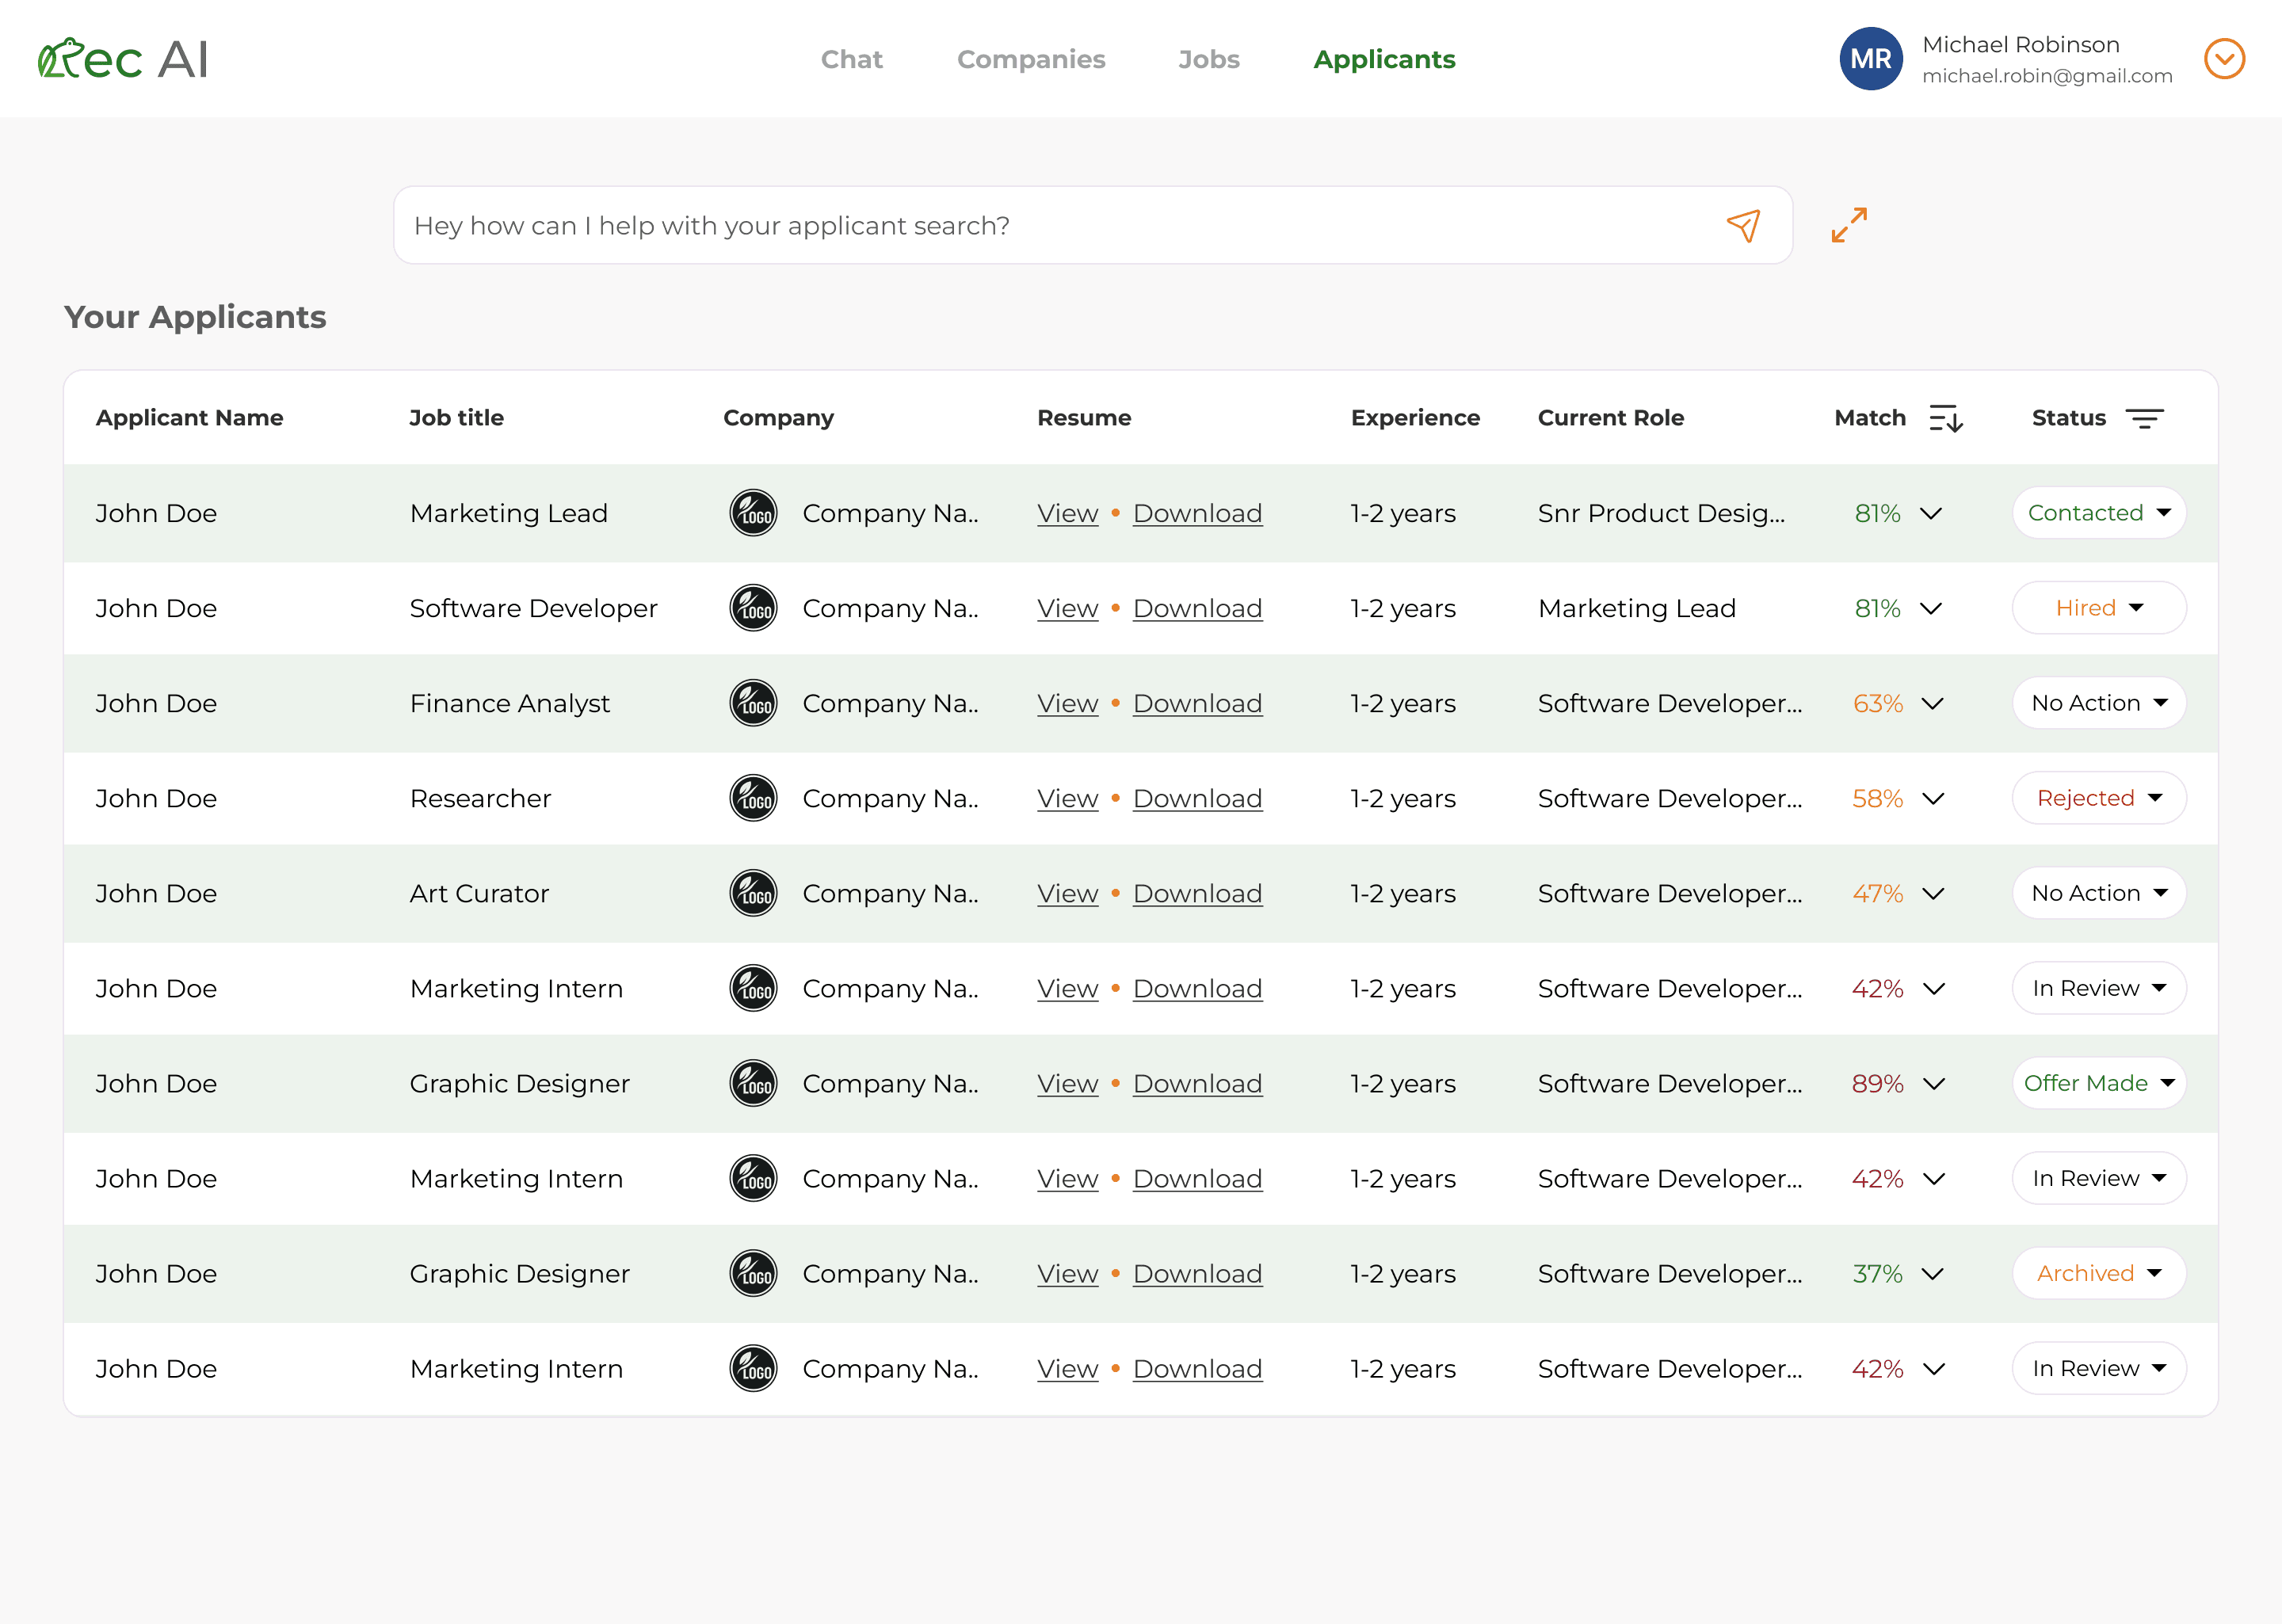Open the Rejected status dropdown
The height and width of the screenshot is (1624, 2282).
click(x=2098, y=798)
